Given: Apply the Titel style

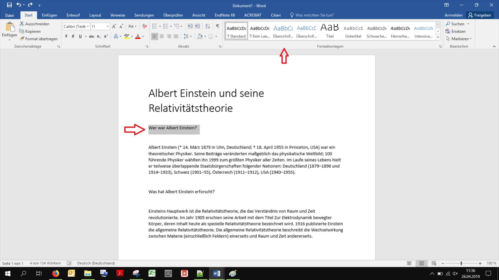Looking at the screenshot, I should pyautogui.click(x=330, y=31).
